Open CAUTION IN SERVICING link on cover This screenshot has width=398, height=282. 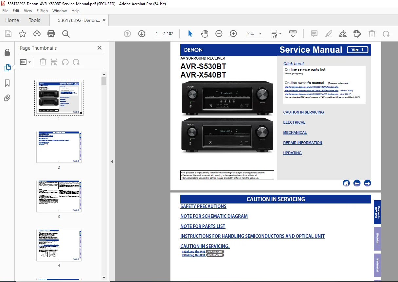303,112
